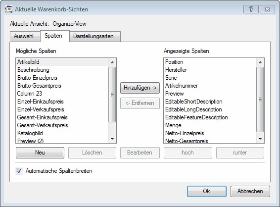
Task: Click down arrow of Angezeigte Spalten scrollbar
Action: click(260, 139)
